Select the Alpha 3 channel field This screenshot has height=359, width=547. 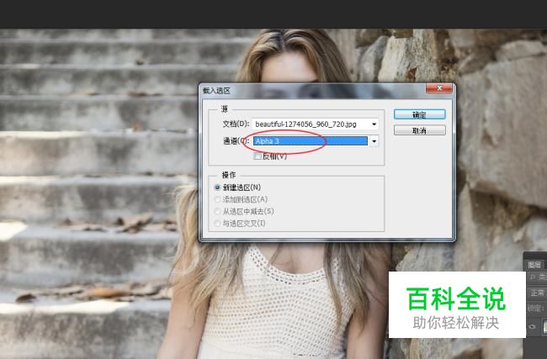311,141
